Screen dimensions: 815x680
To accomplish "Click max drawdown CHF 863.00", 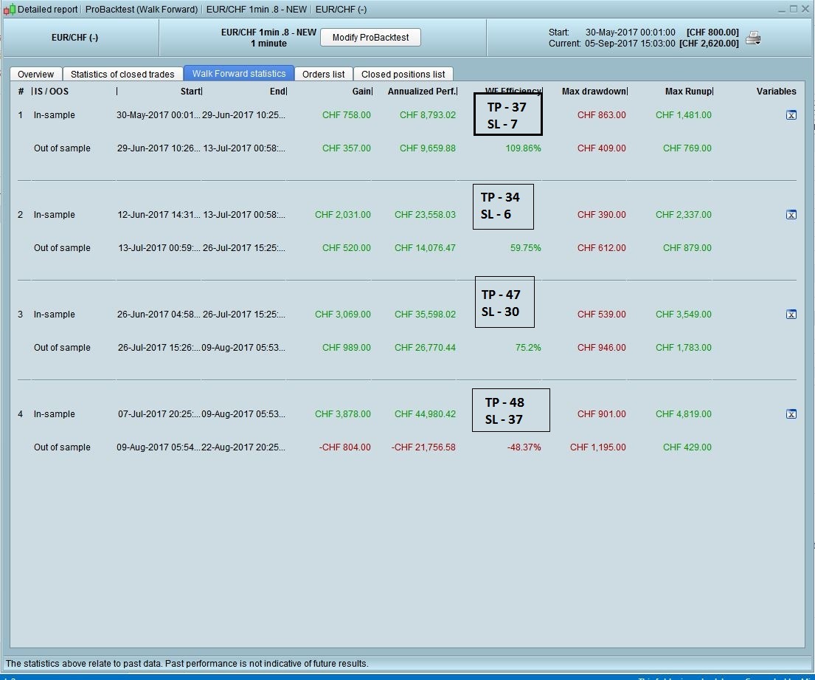I will click(601, 115).
